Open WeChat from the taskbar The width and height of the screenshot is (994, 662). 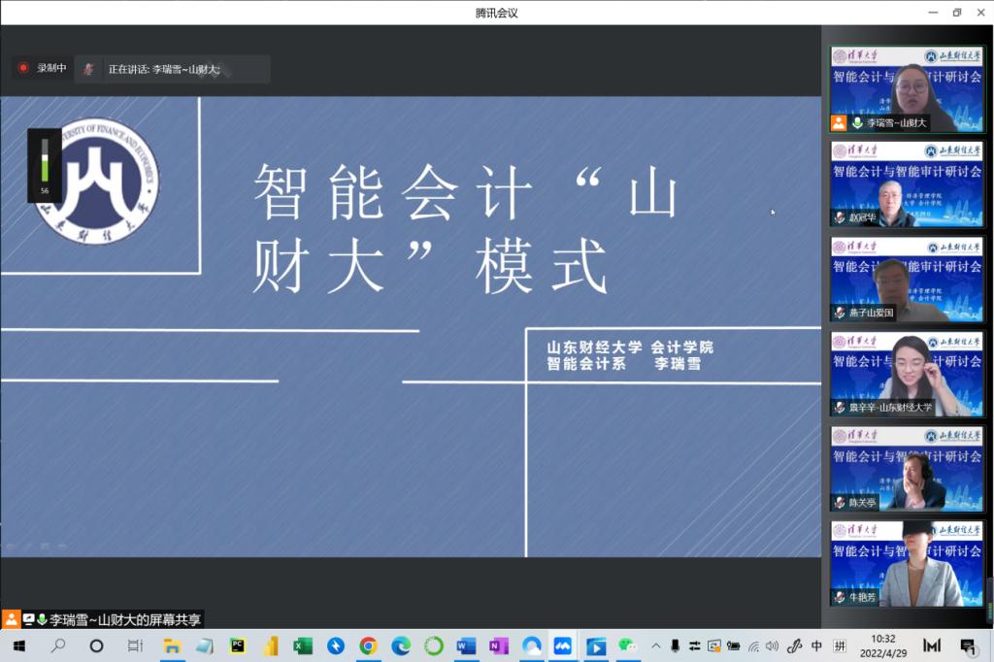[x=628, y=645]
